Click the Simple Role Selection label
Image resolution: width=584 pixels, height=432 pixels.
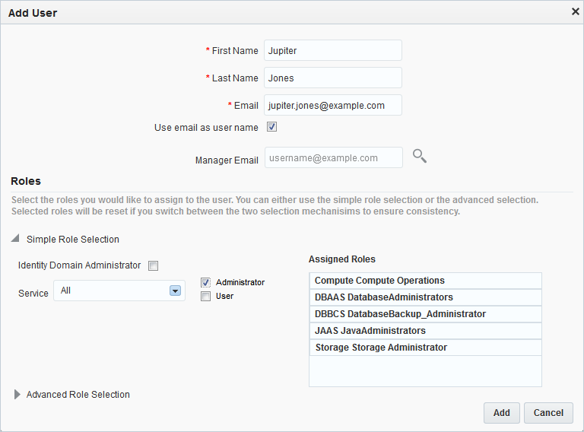click(73, 239)
